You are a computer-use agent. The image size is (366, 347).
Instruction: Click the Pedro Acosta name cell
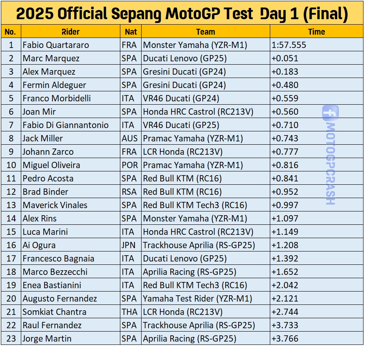[x=70, y=178]
